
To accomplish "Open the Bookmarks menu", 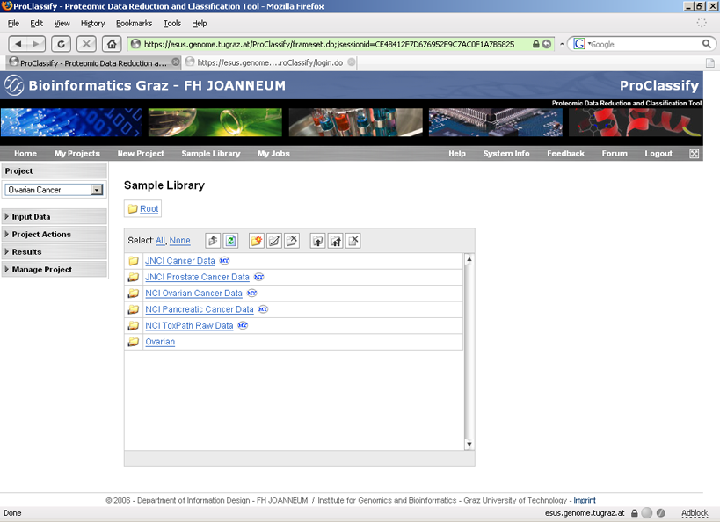I will [x=135, y=24].
